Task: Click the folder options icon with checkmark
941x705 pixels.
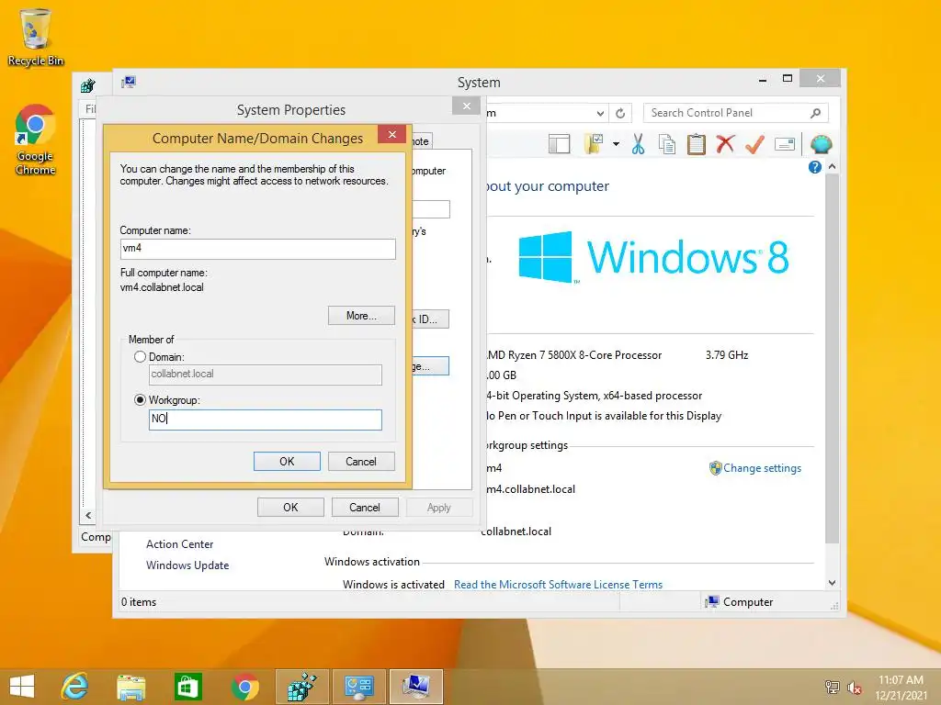Action: (593, 144)
